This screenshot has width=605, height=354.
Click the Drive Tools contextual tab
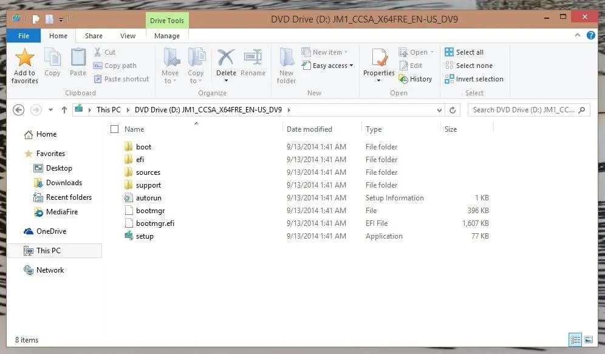[167, 21]
